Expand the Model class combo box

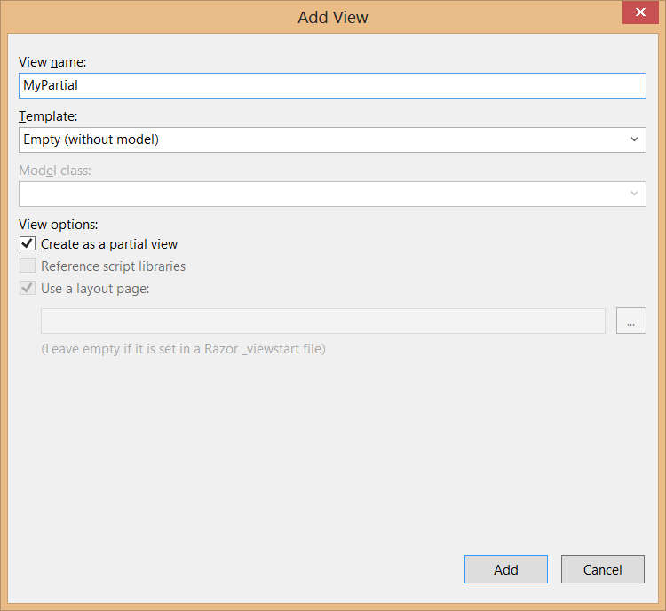332,194
